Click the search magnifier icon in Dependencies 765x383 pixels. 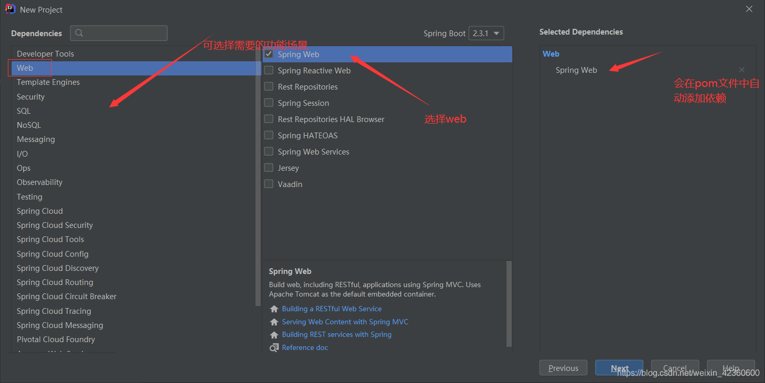tap(79, 33)
